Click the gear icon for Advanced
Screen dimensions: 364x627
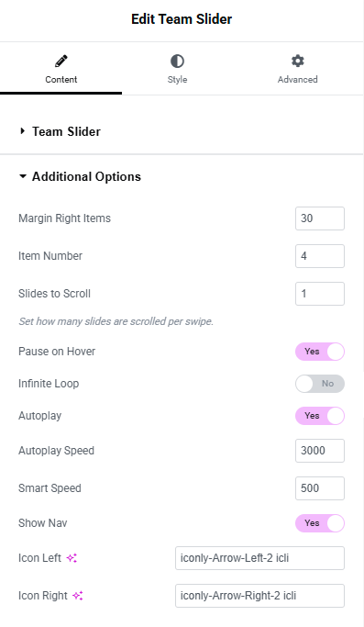297,61
